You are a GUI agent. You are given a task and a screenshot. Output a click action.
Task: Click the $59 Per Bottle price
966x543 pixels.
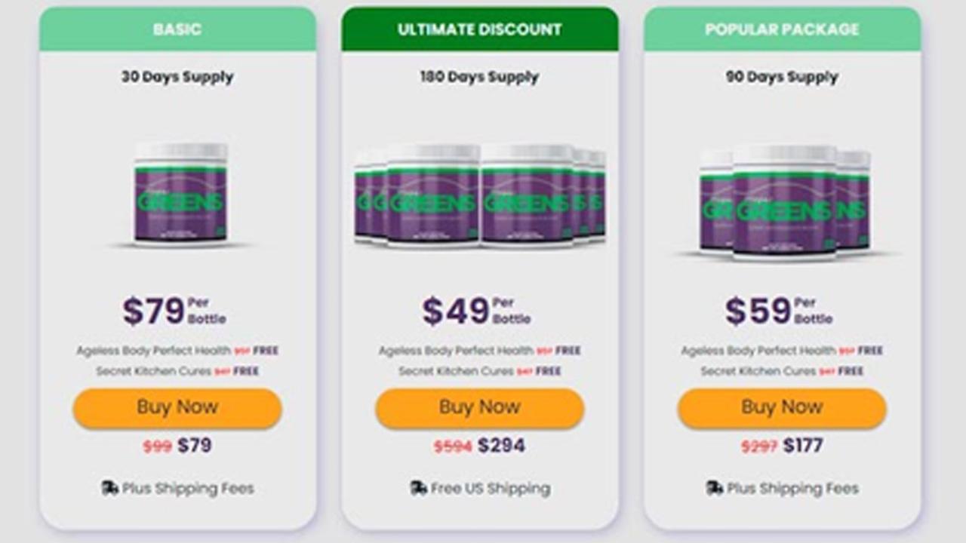tap(779, 311)
